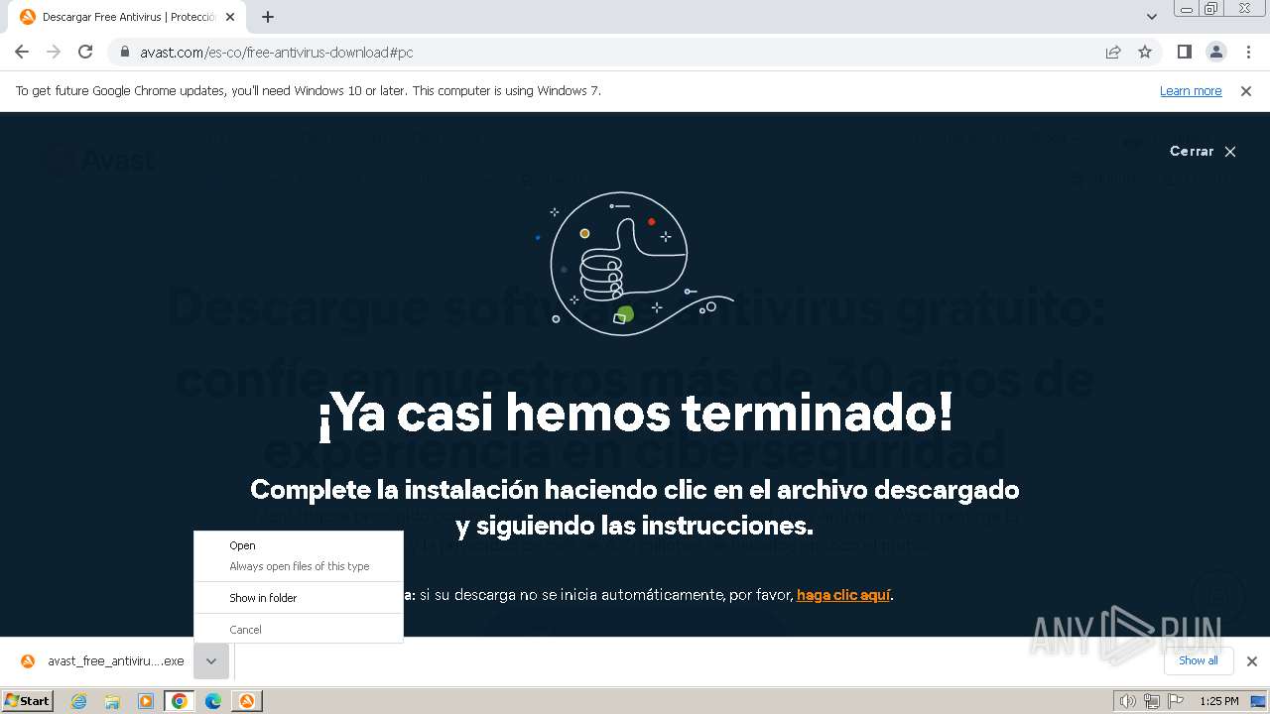The image size is (1270, 714).
Task: Toggle the Chrome side panel
Action: point(1184,52)
